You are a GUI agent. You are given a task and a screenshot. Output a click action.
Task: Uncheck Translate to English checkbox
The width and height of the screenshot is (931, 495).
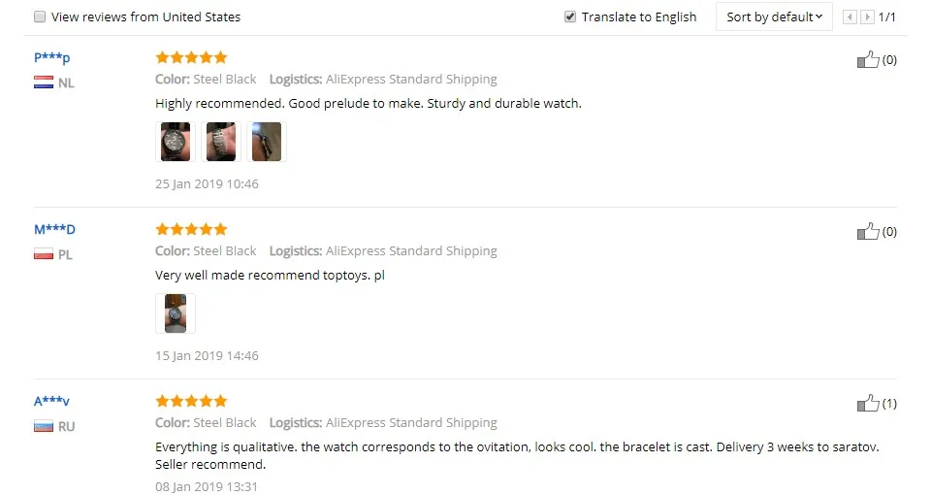(570, 16)
